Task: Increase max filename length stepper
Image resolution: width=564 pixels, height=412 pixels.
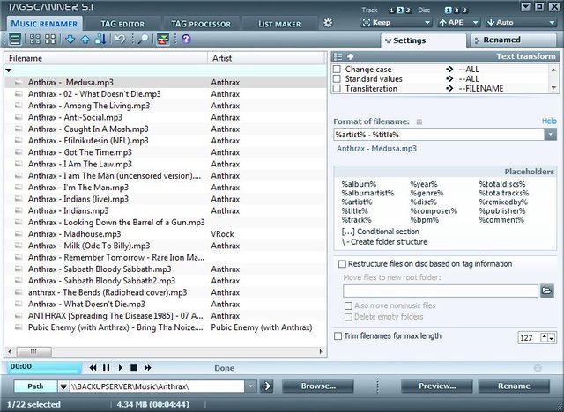Action: pyautogui.click(x=545, y=337)
